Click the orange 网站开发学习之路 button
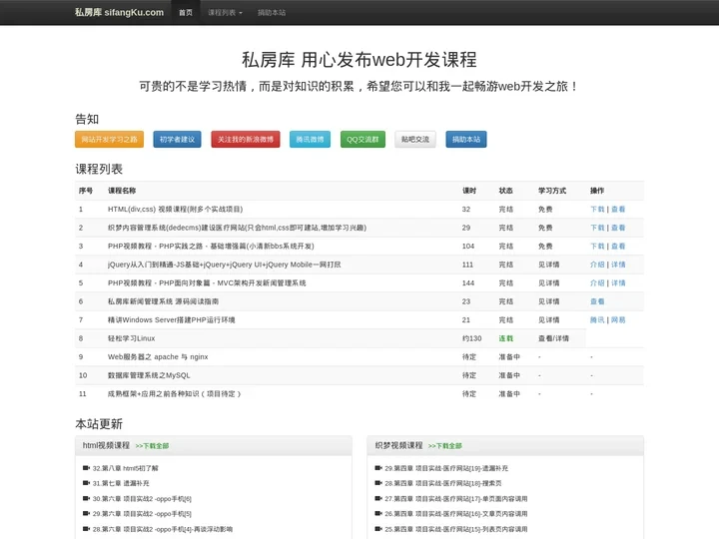 109,140
